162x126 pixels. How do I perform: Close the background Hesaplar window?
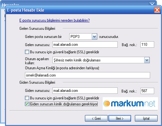152,4
